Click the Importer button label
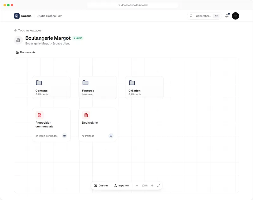This screenshot has width=253, height=200. point(124,185)
